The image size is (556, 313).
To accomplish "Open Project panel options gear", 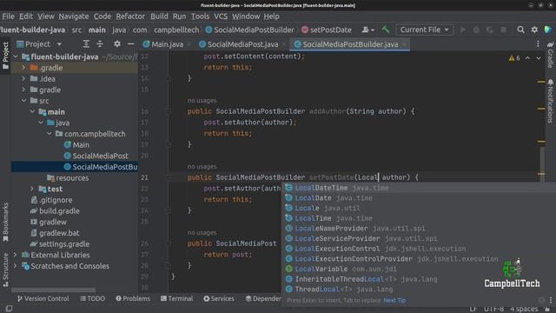I will tap(117, 44).
